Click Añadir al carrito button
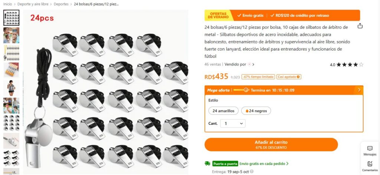The height and width of the screenshot is (175, 380). tap(271, 145)
